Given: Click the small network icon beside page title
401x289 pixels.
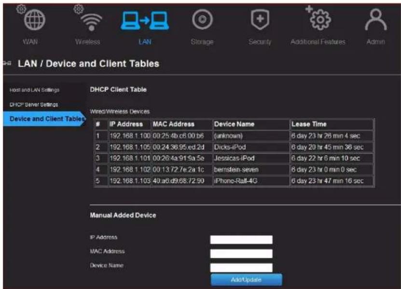Looking at the screenshot, I should pyautogui.click(x=7, y=63).
